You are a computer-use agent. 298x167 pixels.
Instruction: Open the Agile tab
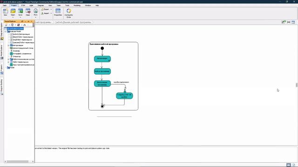[31, 6]
